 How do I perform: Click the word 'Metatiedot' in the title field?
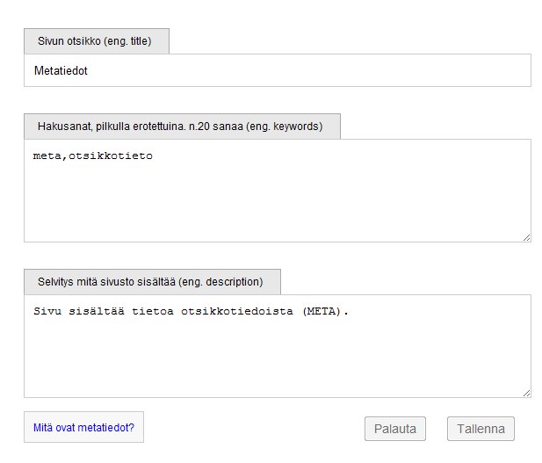click(61, 71)
